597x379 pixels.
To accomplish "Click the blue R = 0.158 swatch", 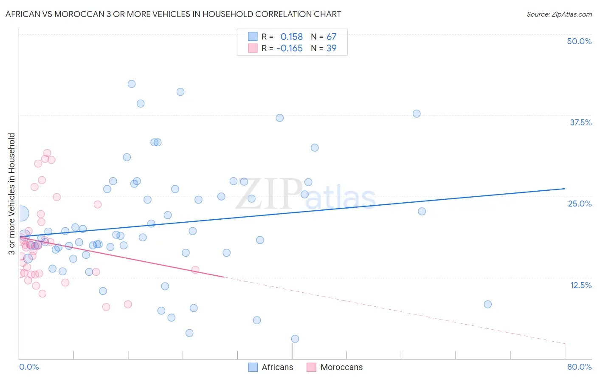I will pos(253,37).
